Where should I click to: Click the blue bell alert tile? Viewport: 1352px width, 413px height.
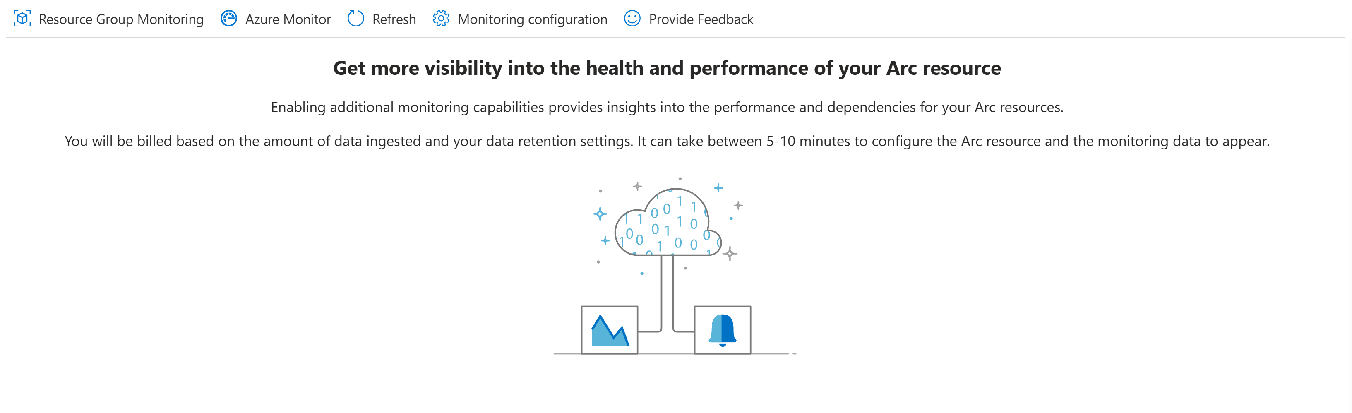pos(722,330)
